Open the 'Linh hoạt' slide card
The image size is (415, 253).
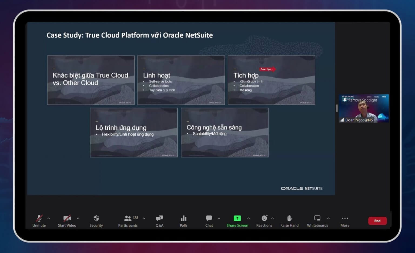click(x=181, y=80)
